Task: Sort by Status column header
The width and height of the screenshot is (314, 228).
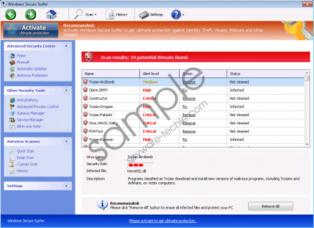Action: pos(266,73)
